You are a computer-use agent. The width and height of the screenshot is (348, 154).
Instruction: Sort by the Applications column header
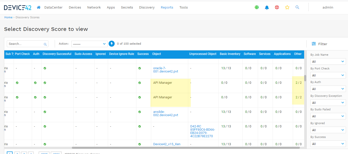[282, 54]
